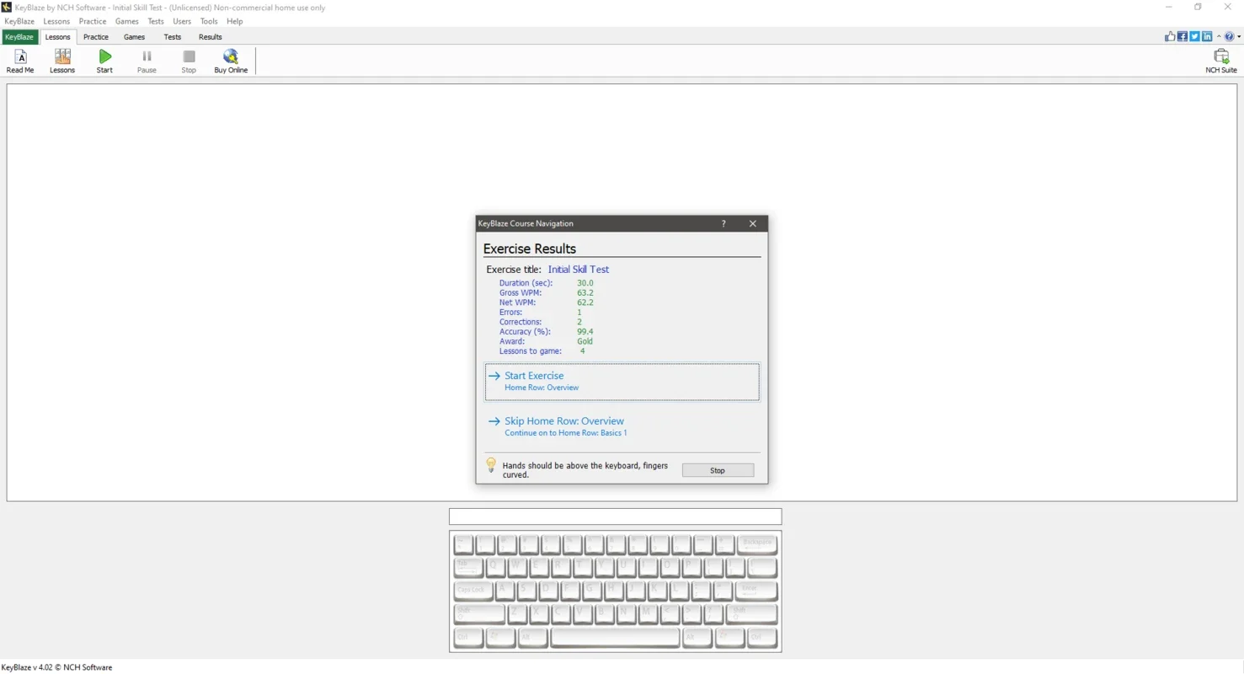Click the Award value Gold
1244x674 pixels.
585,341
